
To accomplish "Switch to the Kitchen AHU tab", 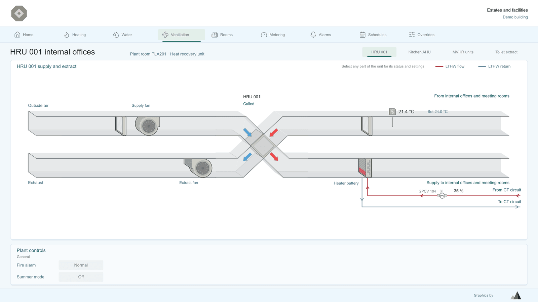I will (419, 52).
